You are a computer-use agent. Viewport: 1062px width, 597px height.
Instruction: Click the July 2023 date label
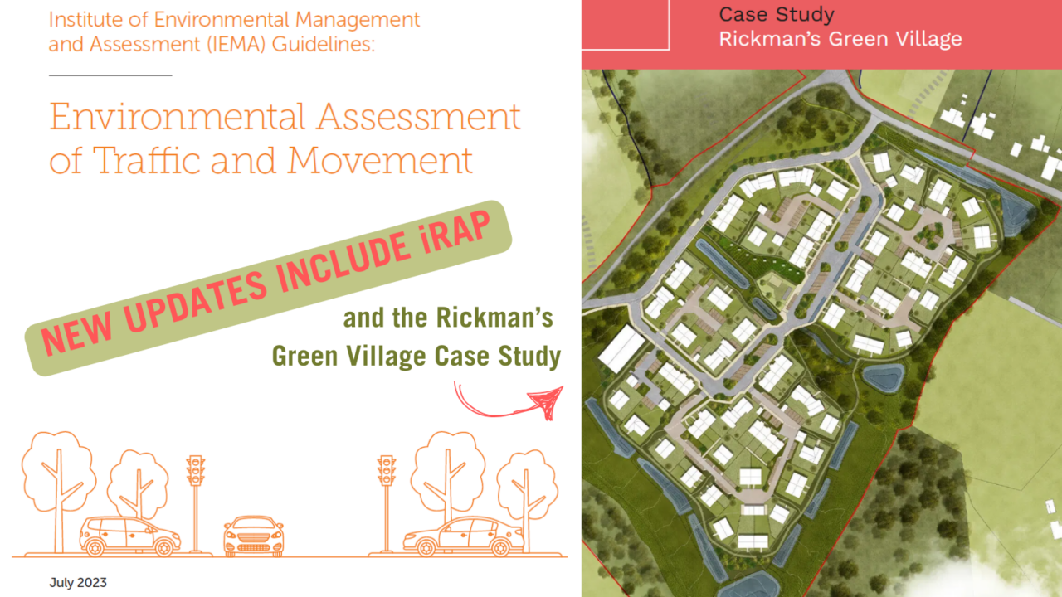[79, 583]
